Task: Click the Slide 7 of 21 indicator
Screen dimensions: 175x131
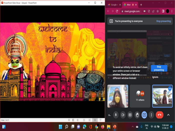Action: click(5, 120)
